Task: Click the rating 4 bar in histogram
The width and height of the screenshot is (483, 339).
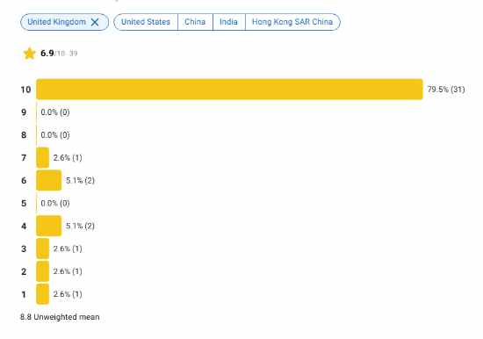Action: tap(48, 226)
